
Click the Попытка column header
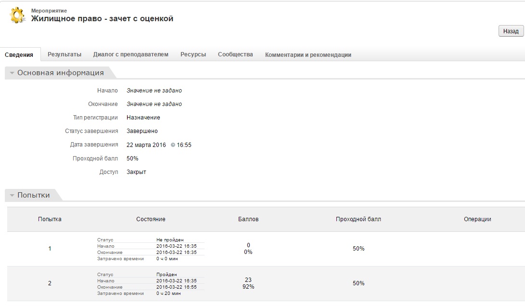click(x=50, y=219)
